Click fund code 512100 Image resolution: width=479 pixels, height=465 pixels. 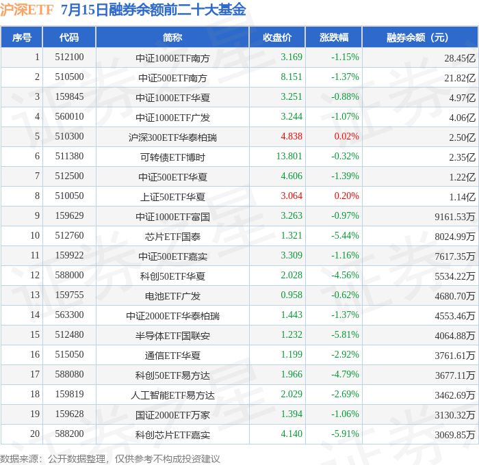pyautogui.click(x=69, y=57)
